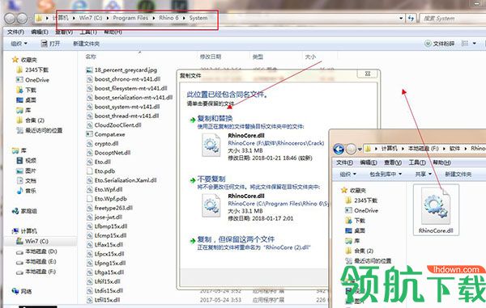
Task: Select crypto.dll in the file list
Action: pos(103,143)
